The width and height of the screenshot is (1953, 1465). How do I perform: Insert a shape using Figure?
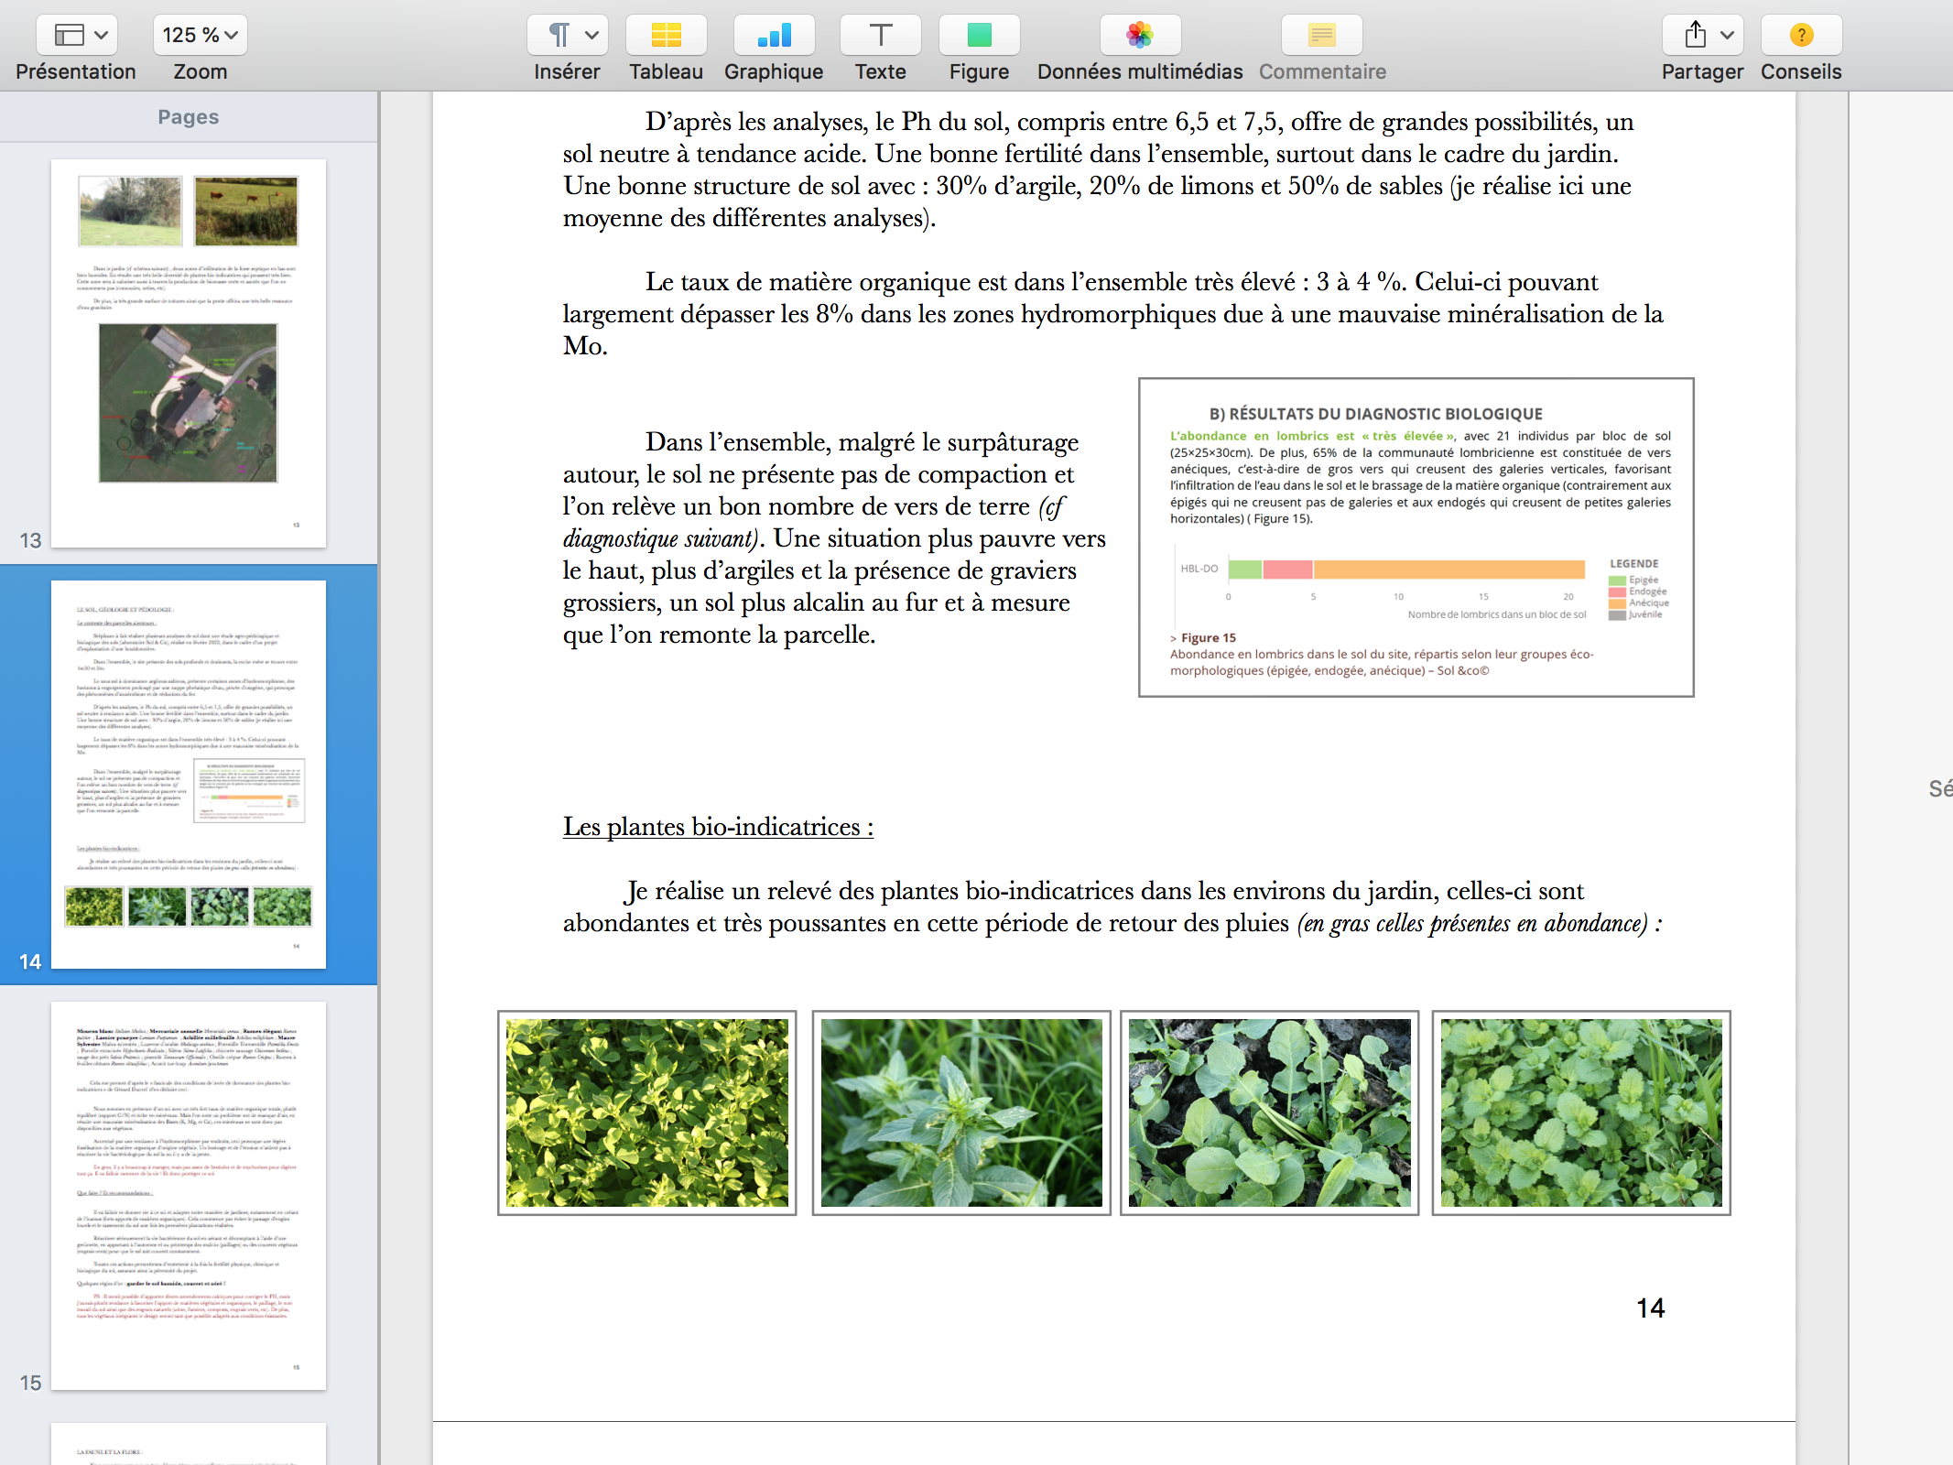pyautogui.click(x=979, y=36)
